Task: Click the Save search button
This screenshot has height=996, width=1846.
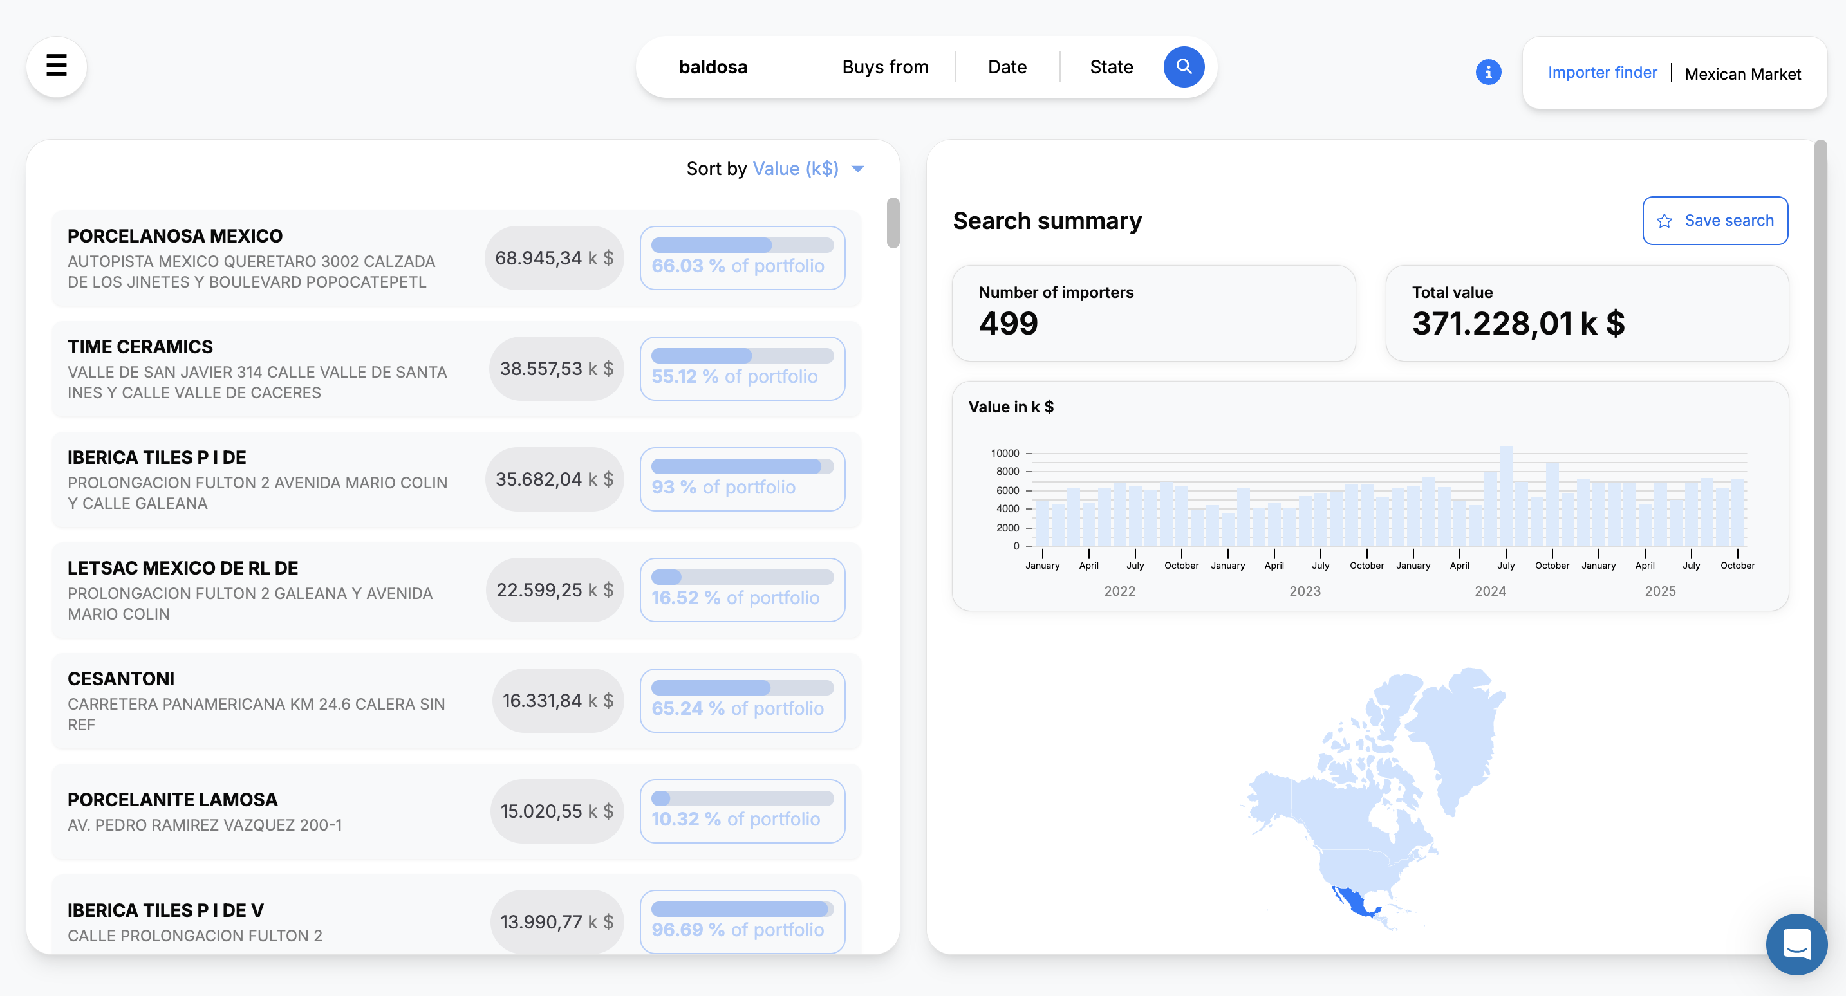Action: 1714,221
